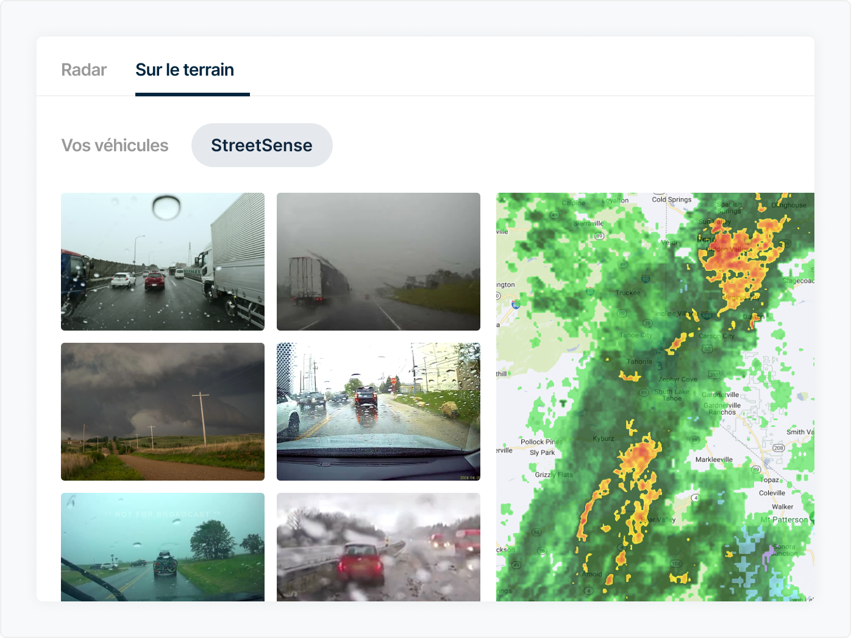This screenshot has height=638, width=851.
Task: Open storm cloud thumbnail over gravel road
Action: 163,412
